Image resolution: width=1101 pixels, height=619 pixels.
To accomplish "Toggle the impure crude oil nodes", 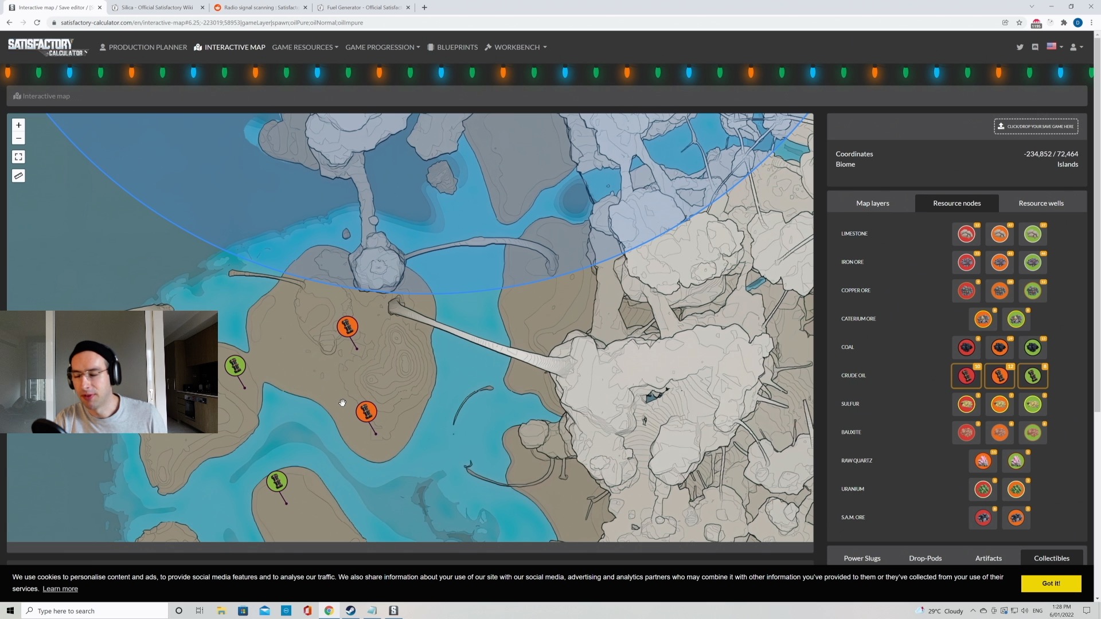I will coord(966,376).
